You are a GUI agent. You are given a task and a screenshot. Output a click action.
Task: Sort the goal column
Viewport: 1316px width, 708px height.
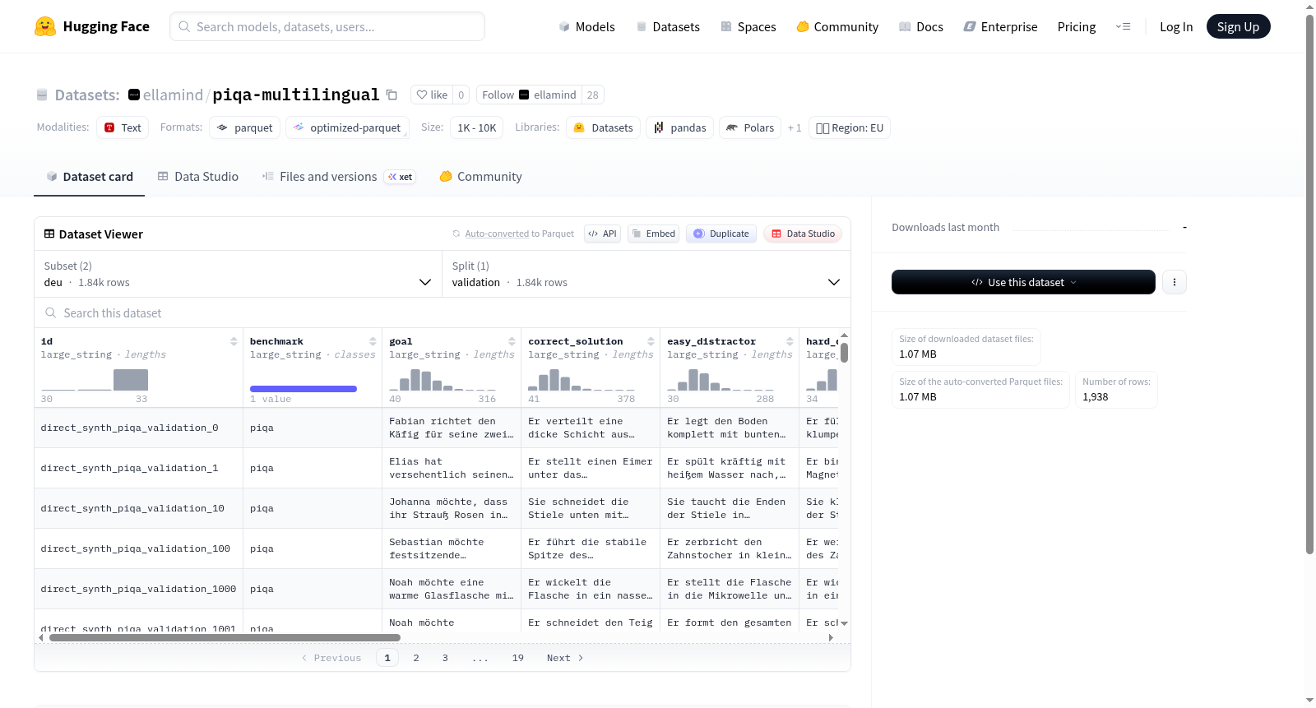(x=512, y=341)
